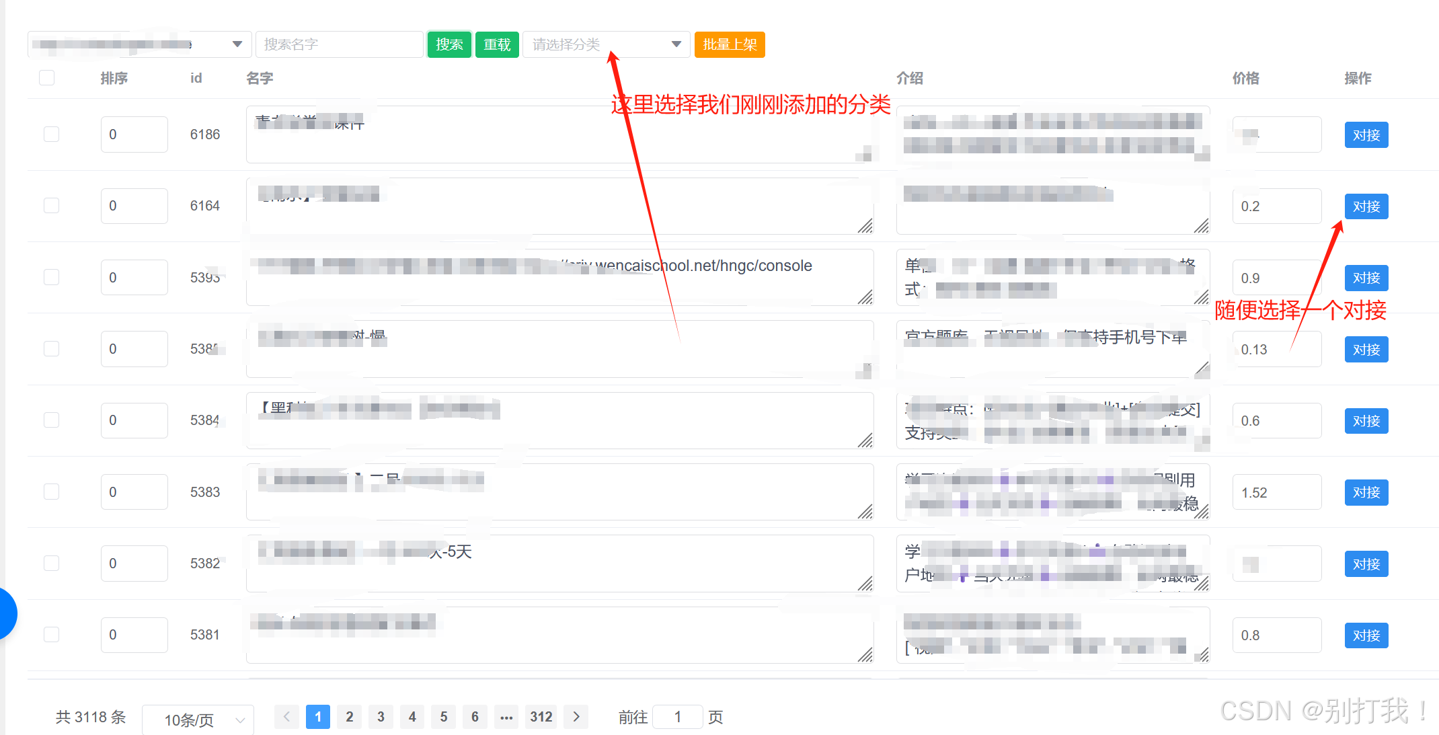Open the 10条/页 page size selector
This screenshot has height=735, width=1439.
[x=198, y=720]
